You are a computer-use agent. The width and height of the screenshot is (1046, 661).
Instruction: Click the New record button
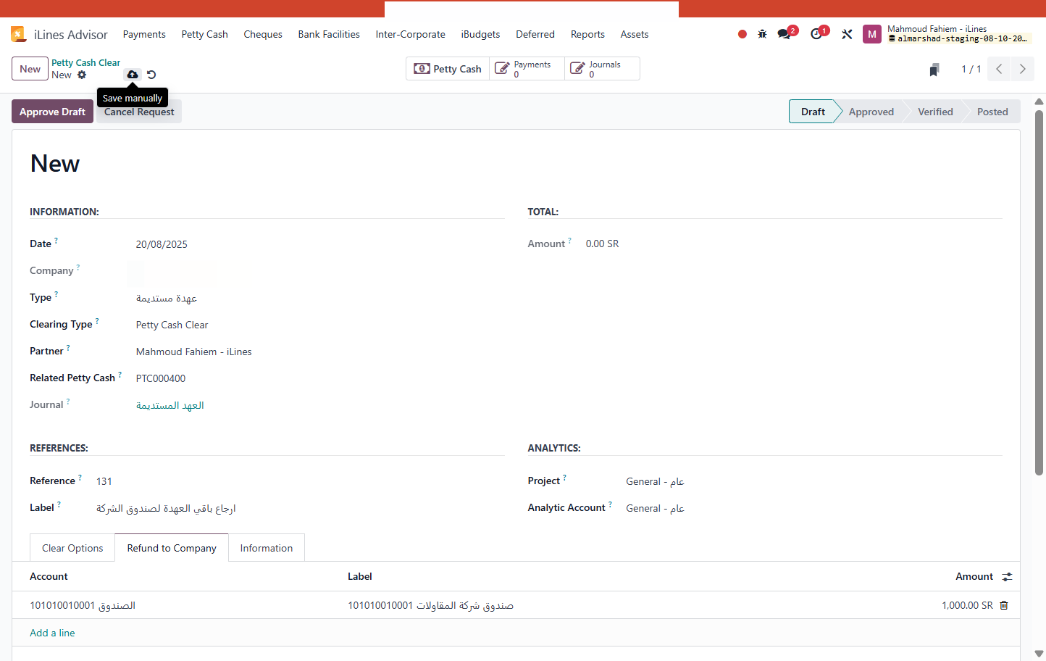click(30, 69)
